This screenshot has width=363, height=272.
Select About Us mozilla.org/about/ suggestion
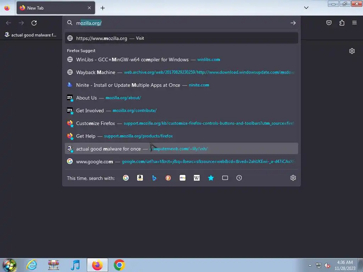tap(181, 98)
